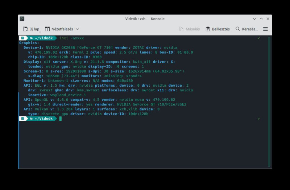Click device-ID value '10de:128b'
This screenshot has height=190, width=290.
click(138, 114)
